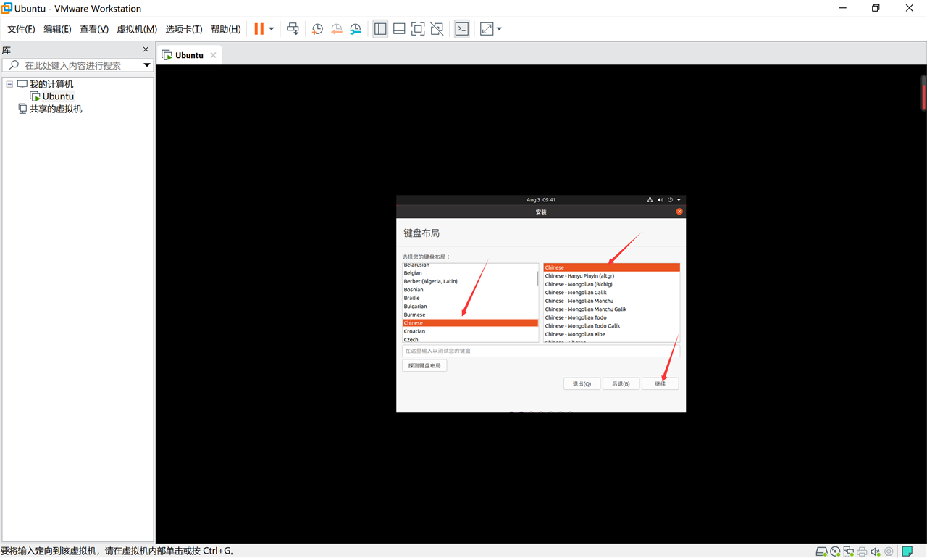Viewport: 927px width, 558px height.
Task: Open the Ubuntu system menu arrow
Action: point(679,200)
